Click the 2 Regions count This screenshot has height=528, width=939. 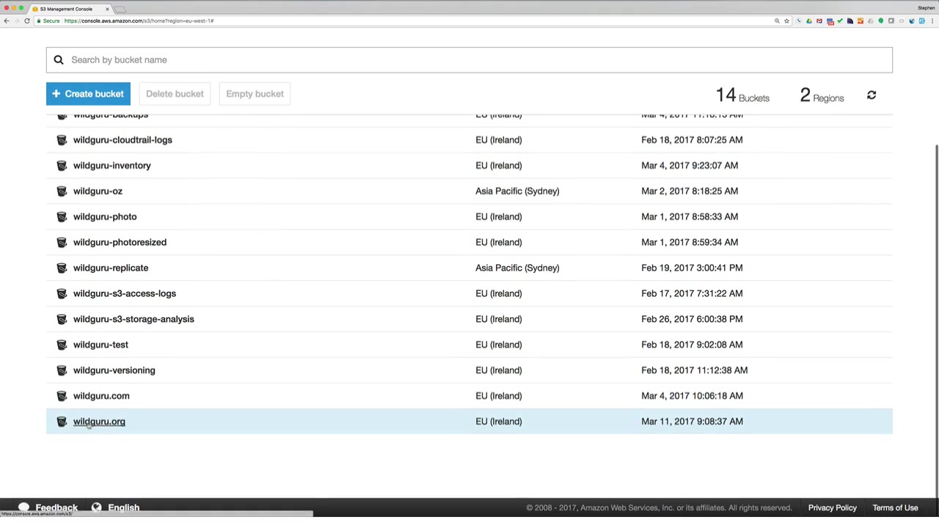(822, 95)
